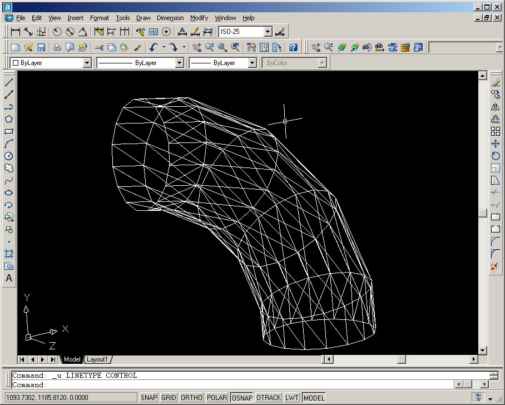Toggle SNAP mode in status bar
The width and height of the screenshot is (505, 405).
coord(148,398)
